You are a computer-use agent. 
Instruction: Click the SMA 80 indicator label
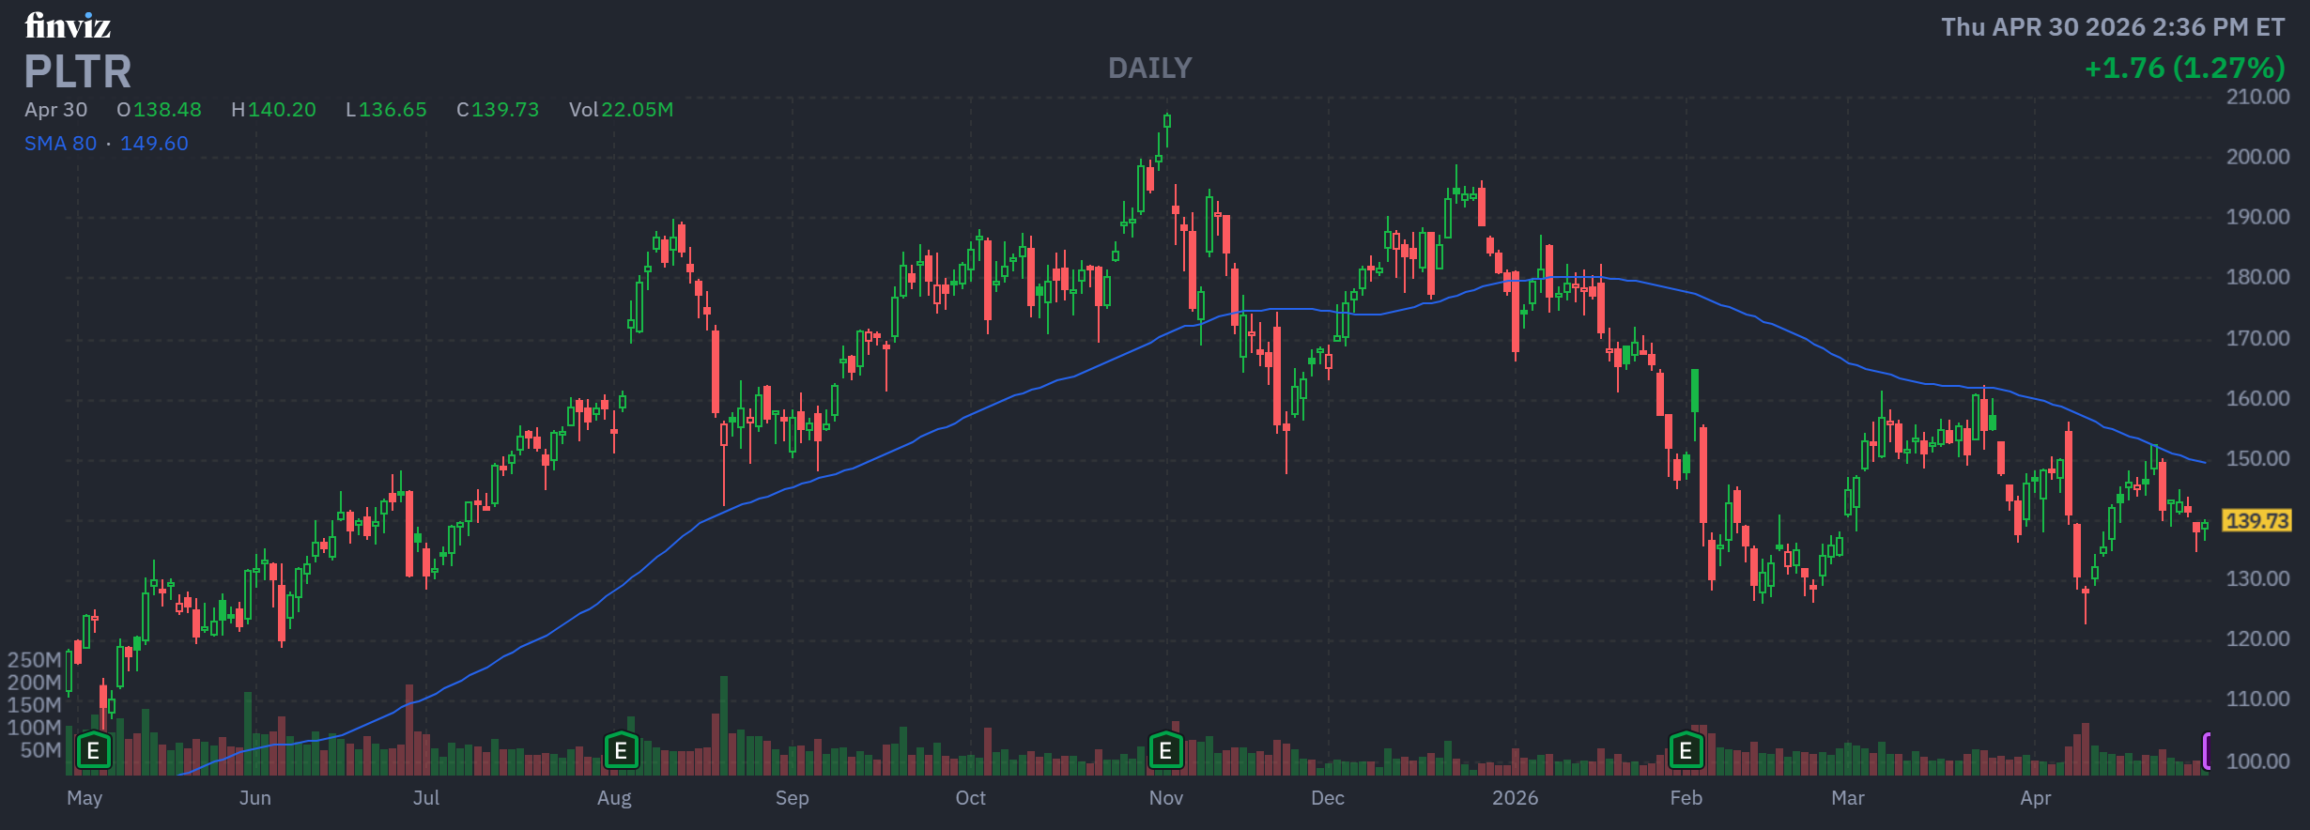(x=60, y=144)
